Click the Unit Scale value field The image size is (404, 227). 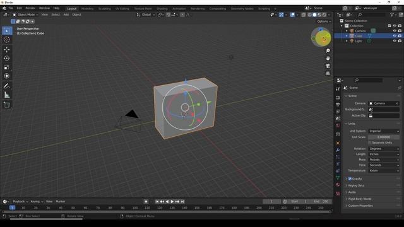click(384, 137)
